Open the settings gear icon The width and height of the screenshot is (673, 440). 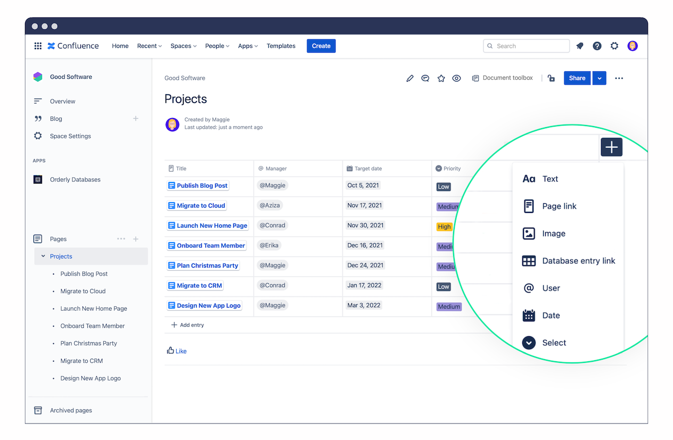tap(614, 46)
